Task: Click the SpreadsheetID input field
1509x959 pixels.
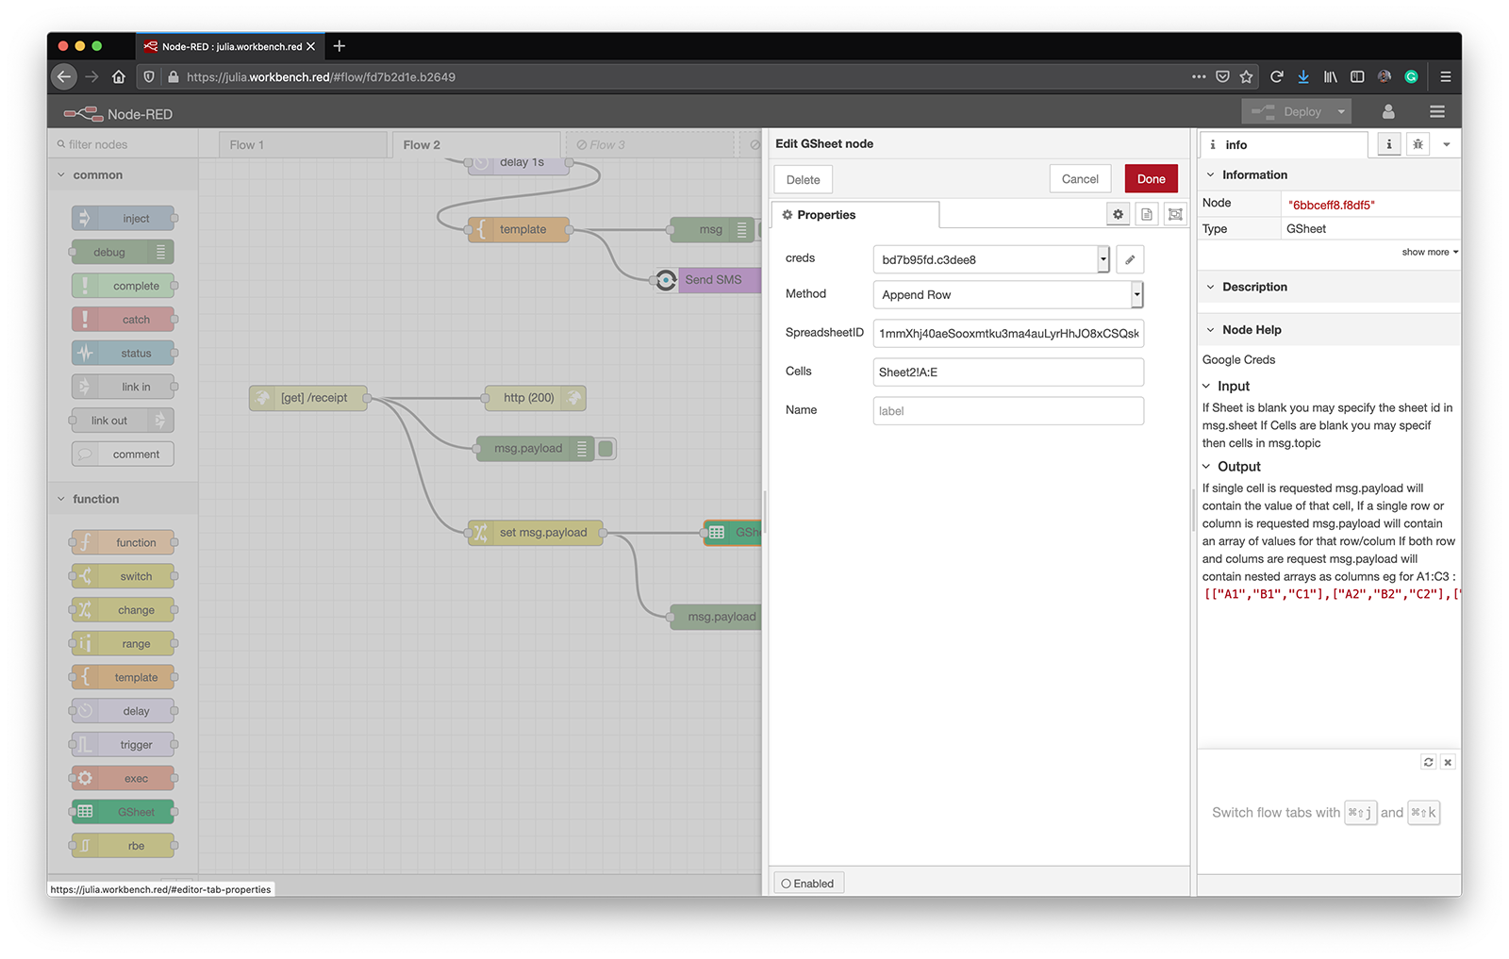Action: click(1008, 334)
